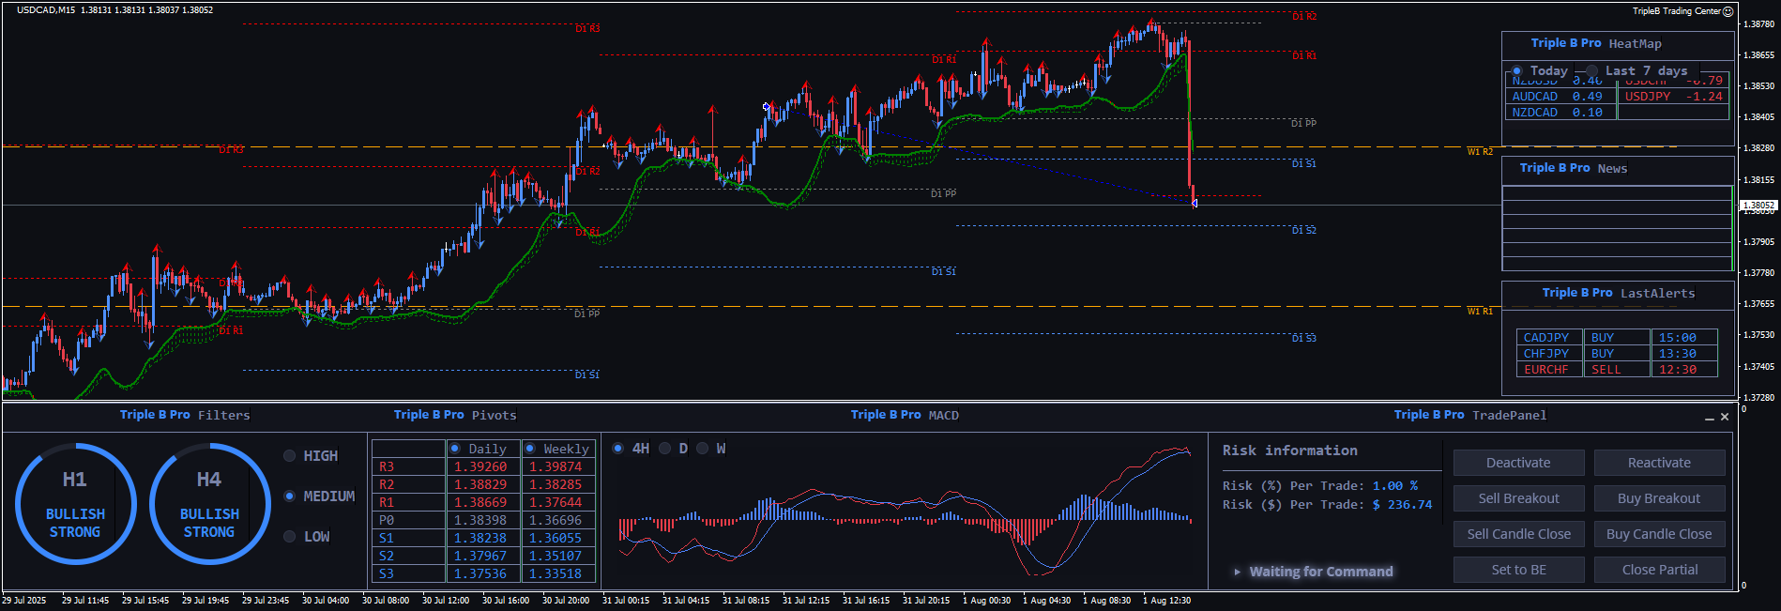Screen dimensions: 1781x611
Task: Click the arrow beside Waiting for Command
Action: (1238, 572)
